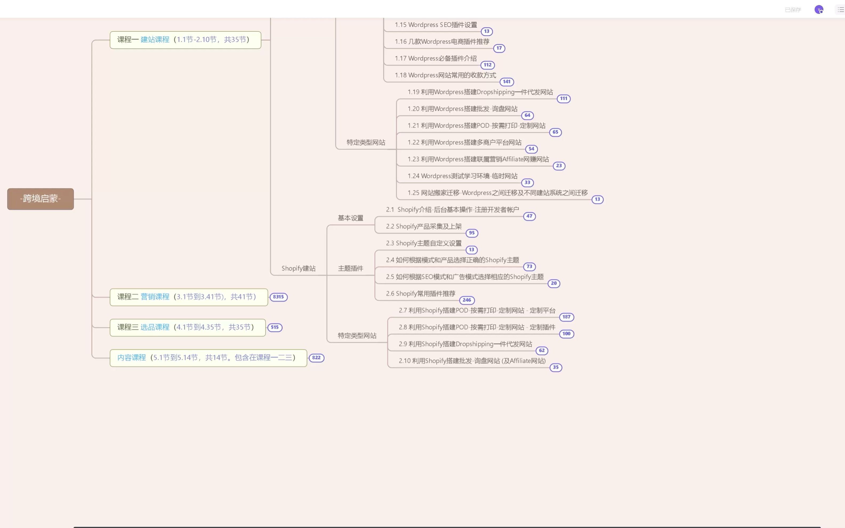Select node 2.9 Shopify搭建Dropshipping网站
Viewport: 845px width, 528px height.
(x=465, y=344)
